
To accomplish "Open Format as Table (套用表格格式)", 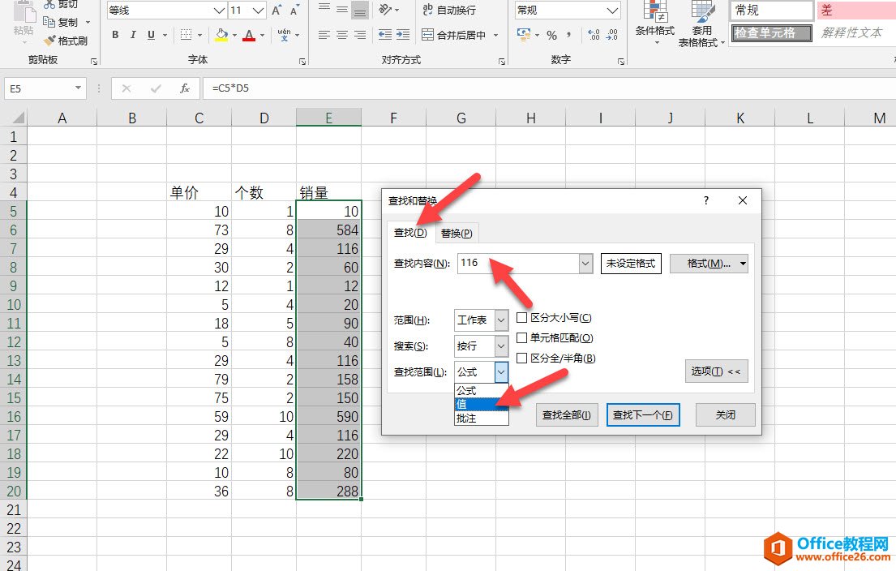I will 701,23.
